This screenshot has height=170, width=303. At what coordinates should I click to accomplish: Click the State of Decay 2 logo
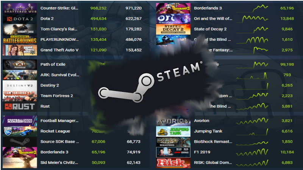173,29
